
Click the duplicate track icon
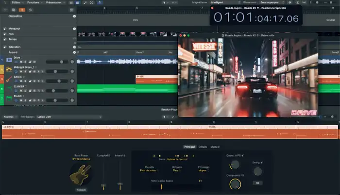[x=14, y=10]
